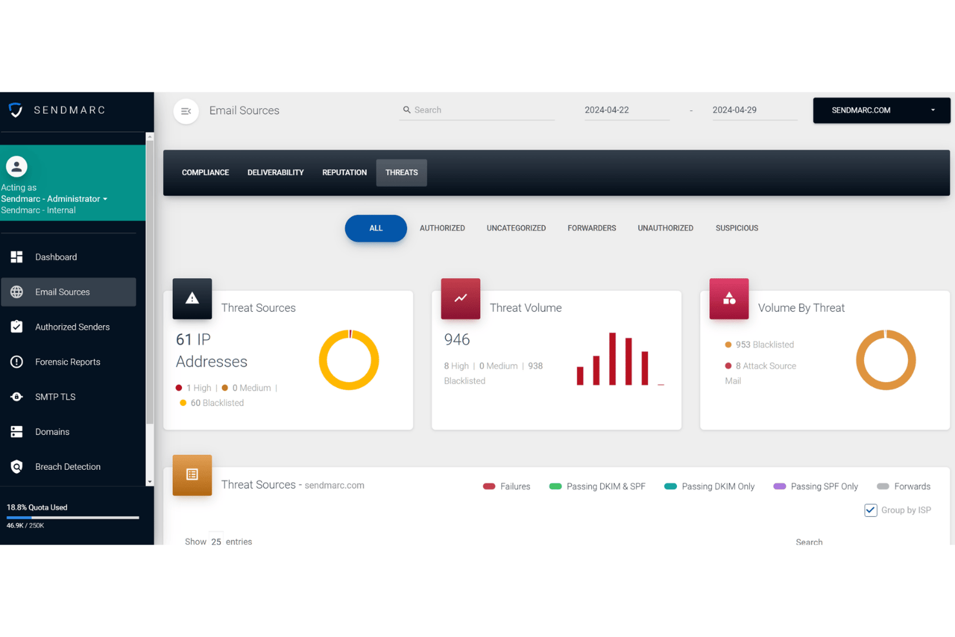Filter by Unauthorized sources
The image size is (955, 637).
click(665, 228)
